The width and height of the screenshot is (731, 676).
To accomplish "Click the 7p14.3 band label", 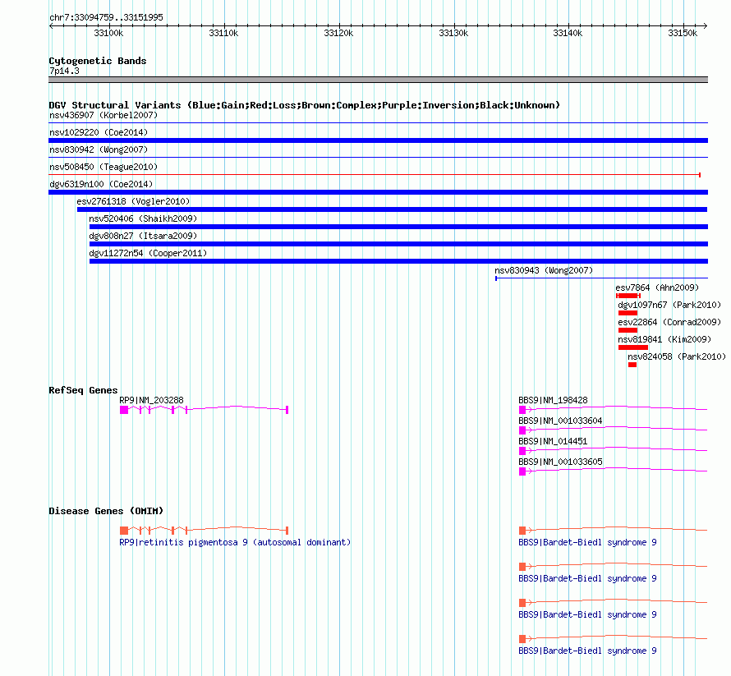I will [x=64, y=71].
